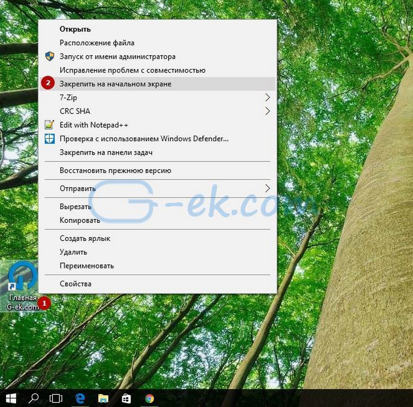The height and width of the screenshot is (407, 413).
Task: Select the Главная G-ek.com desktop shortcut
Action: 22,285
